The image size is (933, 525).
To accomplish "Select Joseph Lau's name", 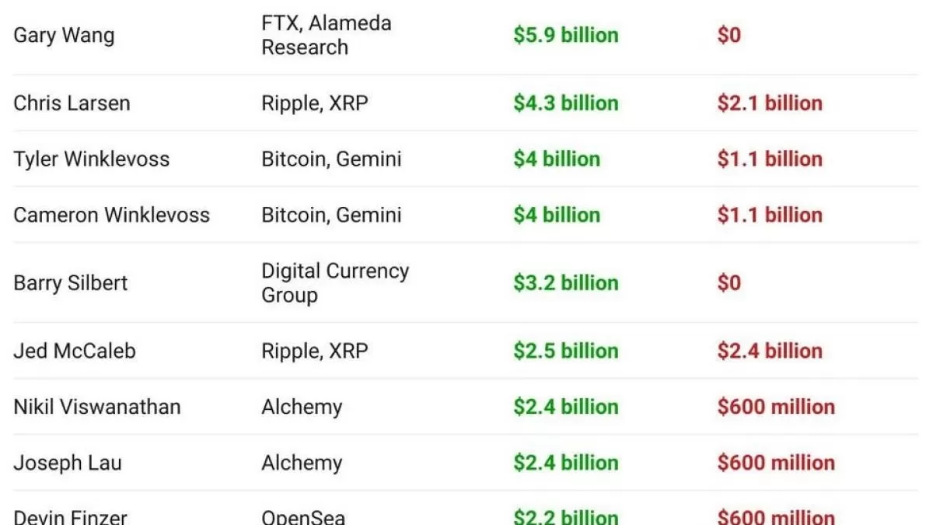I will tap(68, 463).
